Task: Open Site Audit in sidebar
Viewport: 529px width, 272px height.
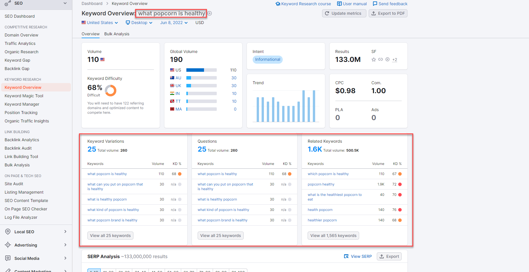Action: [14, 184]
